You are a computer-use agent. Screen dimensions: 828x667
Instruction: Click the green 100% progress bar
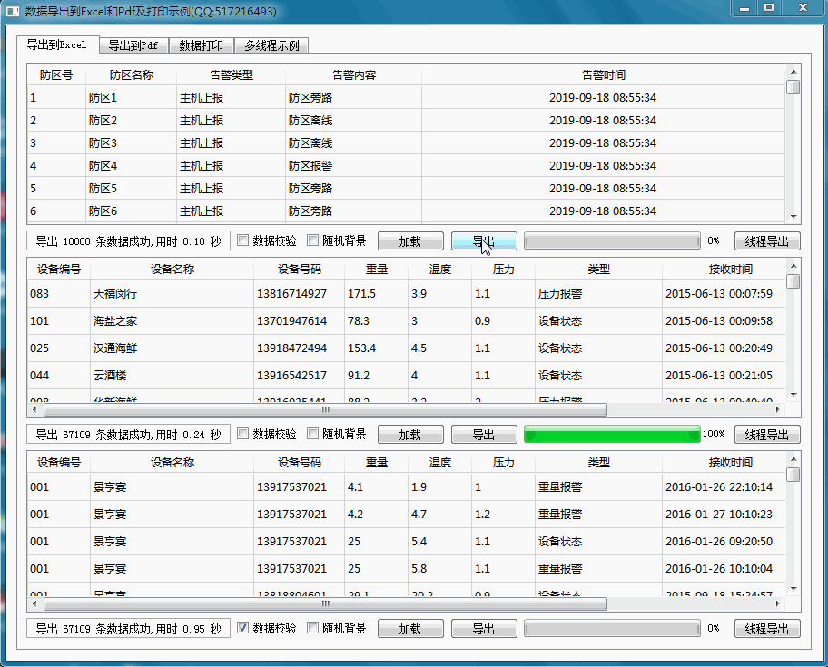611,434
